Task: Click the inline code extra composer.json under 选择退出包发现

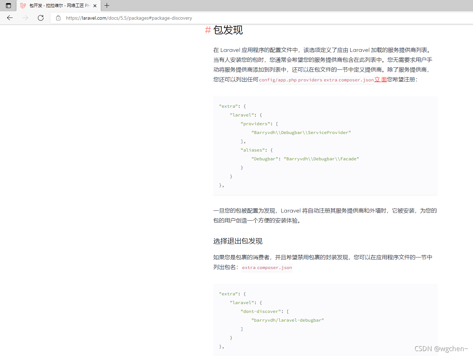Action: (267, 268)
